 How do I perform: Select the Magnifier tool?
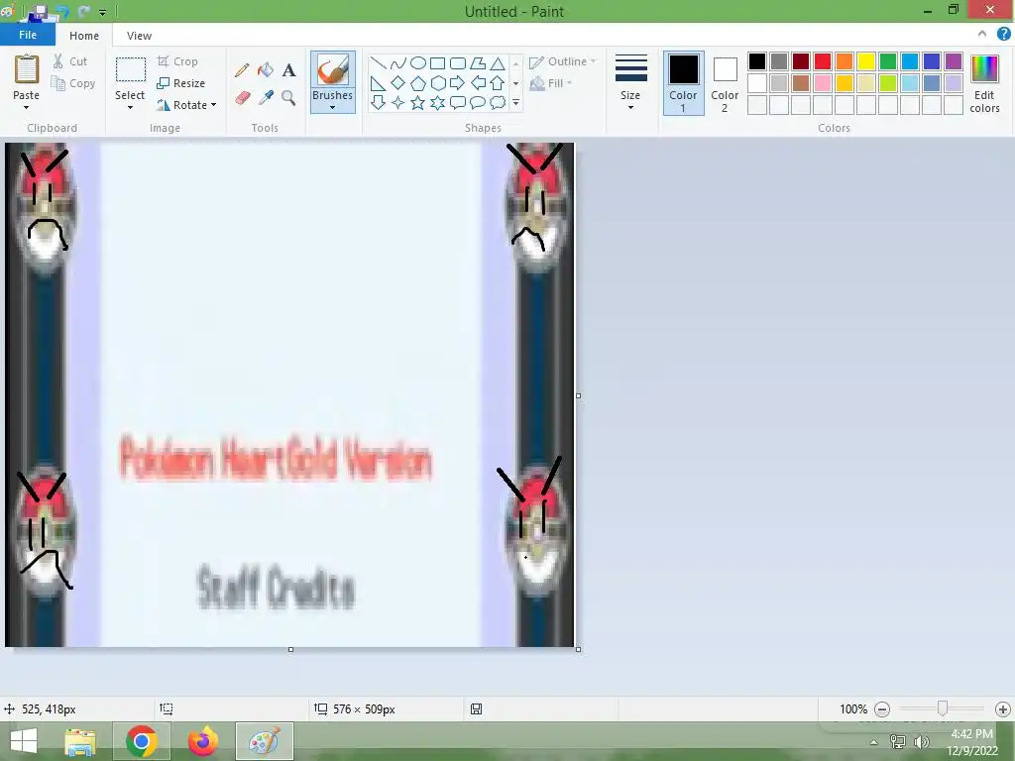(288, 98)
